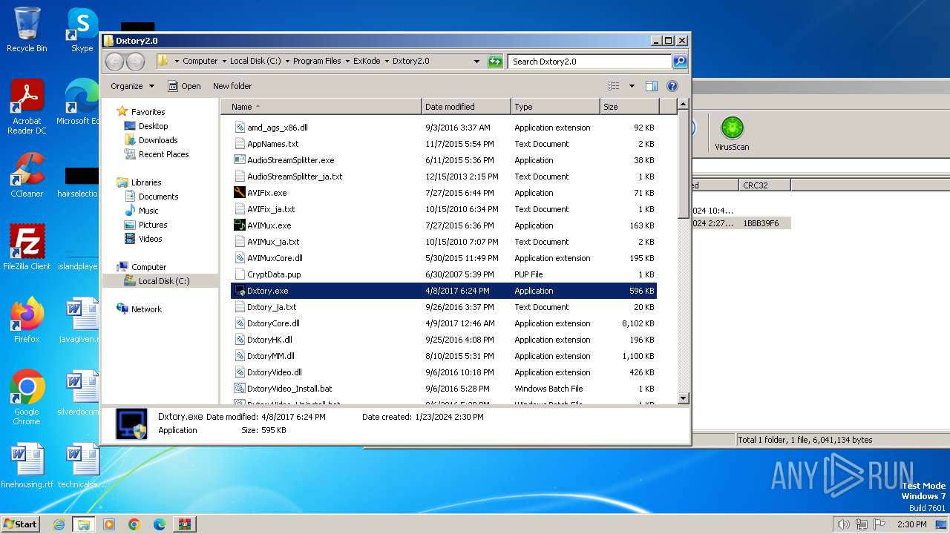Sort by the Type column header

pos(555,107)
